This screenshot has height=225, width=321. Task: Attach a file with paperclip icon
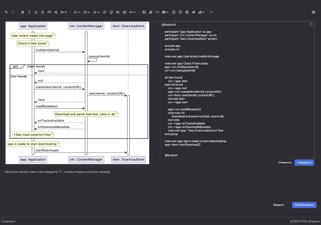(151, 12)
